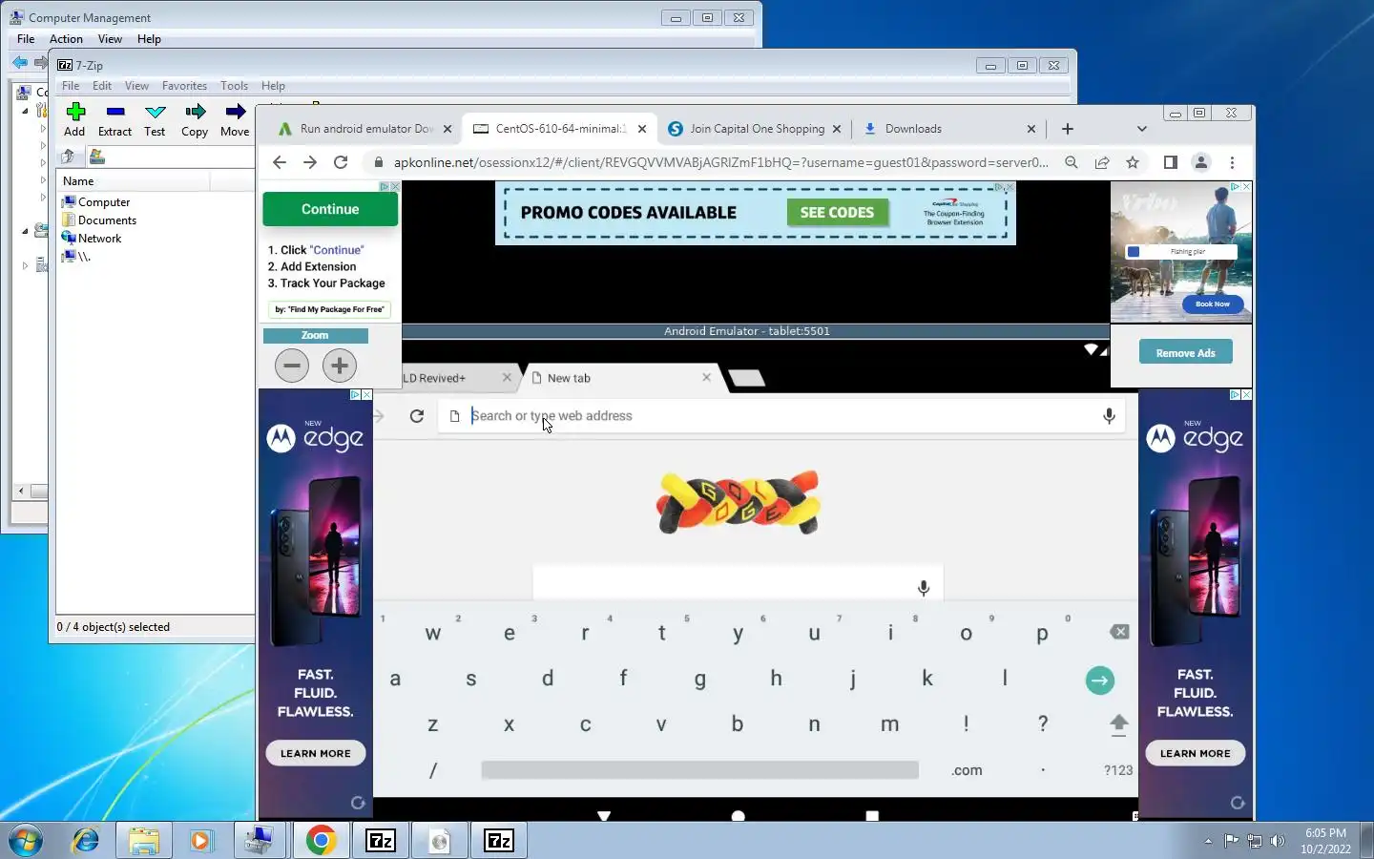This screenshot has width=1374, height=859.
Task: Go back in Chrome browser
Action: [279, 162]
